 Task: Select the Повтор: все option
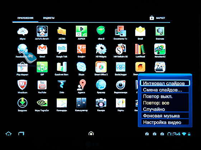[x=156, y=103]
